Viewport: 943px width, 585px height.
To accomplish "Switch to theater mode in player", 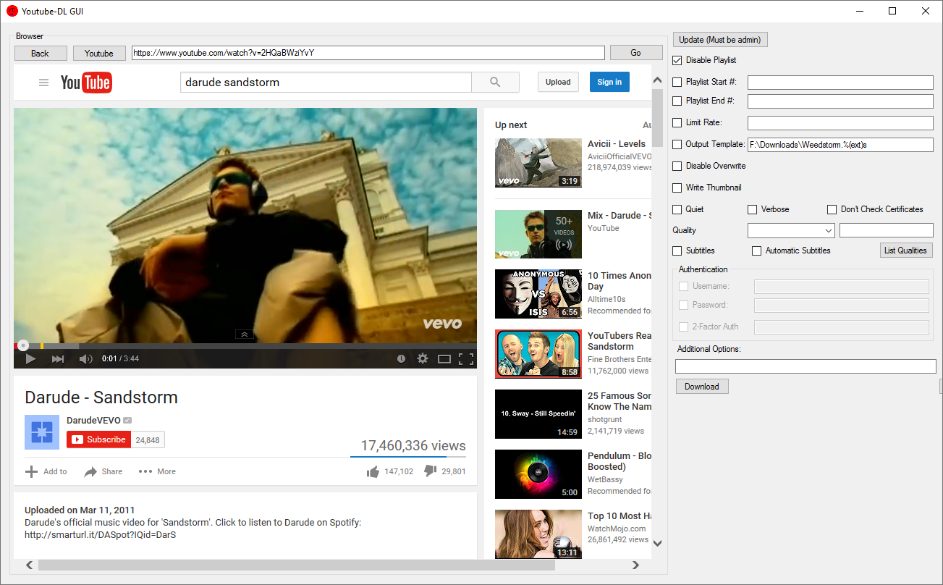I will click(x=444, y=358).
